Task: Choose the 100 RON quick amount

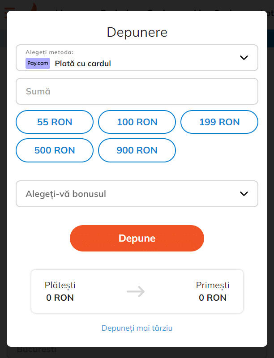Action: 137,122
